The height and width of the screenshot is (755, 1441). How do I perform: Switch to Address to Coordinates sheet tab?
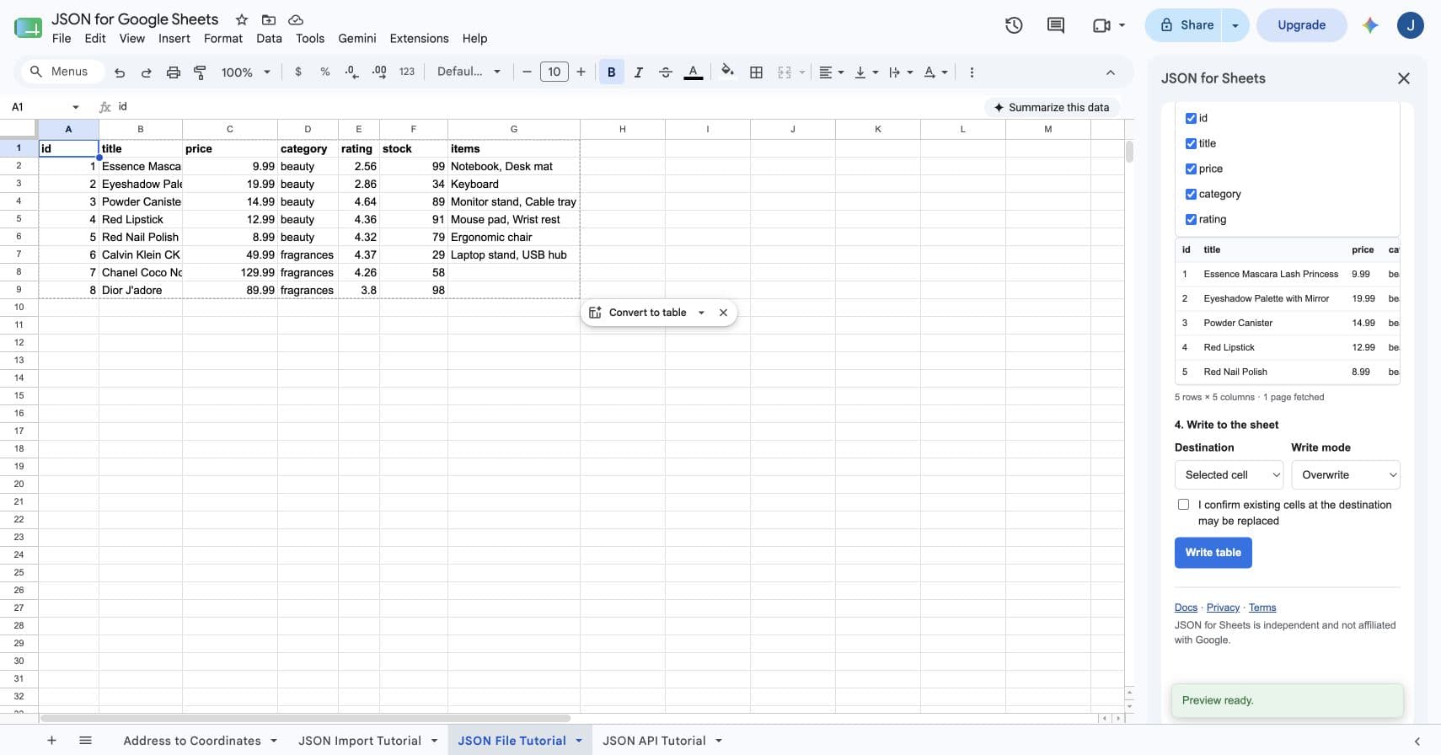[x=192, y=741]
